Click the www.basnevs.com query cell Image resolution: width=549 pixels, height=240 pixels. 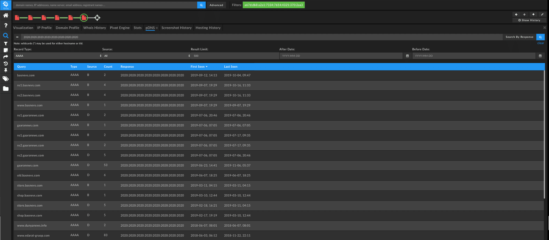point(30,105)
